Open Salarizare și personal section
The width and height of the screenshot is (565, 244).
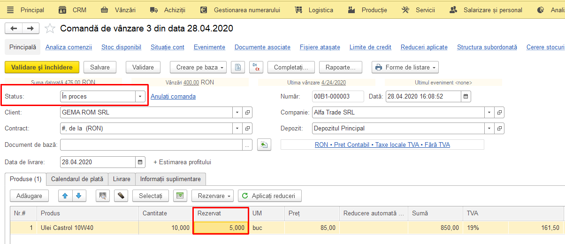(486, 10)
